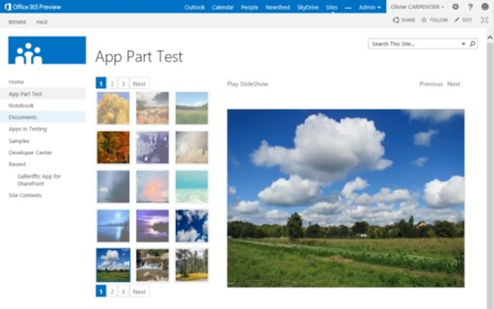The image size is (494, 309).
Task: Expand the Admin menu
Action: (x=370, y=7)
